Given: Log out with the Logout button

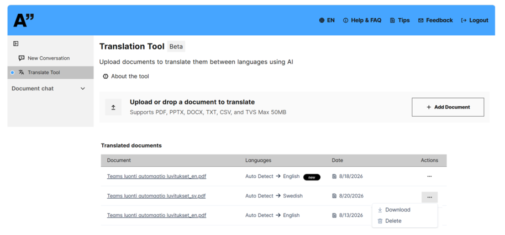Looking at the screenshot, I should (x=475, y=20).
